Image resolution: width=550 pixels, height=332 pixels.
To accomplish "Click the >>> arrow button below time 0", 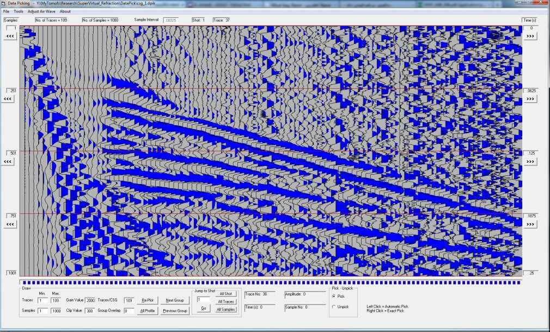I will pos(531,36).
